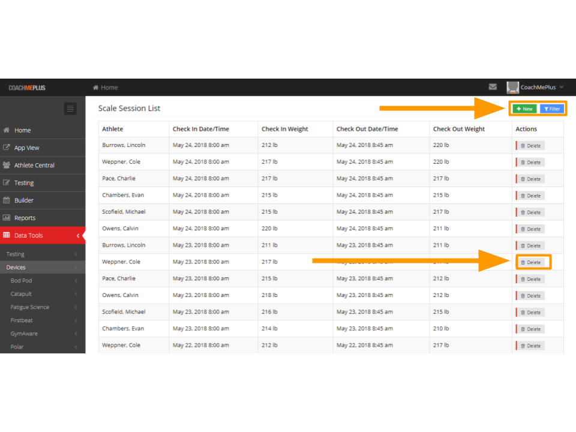Click the Scale Session List heading

click(129, 109)
